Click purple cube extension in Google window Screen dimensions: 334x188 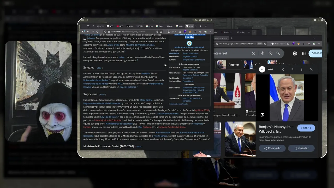pos(294,44)
